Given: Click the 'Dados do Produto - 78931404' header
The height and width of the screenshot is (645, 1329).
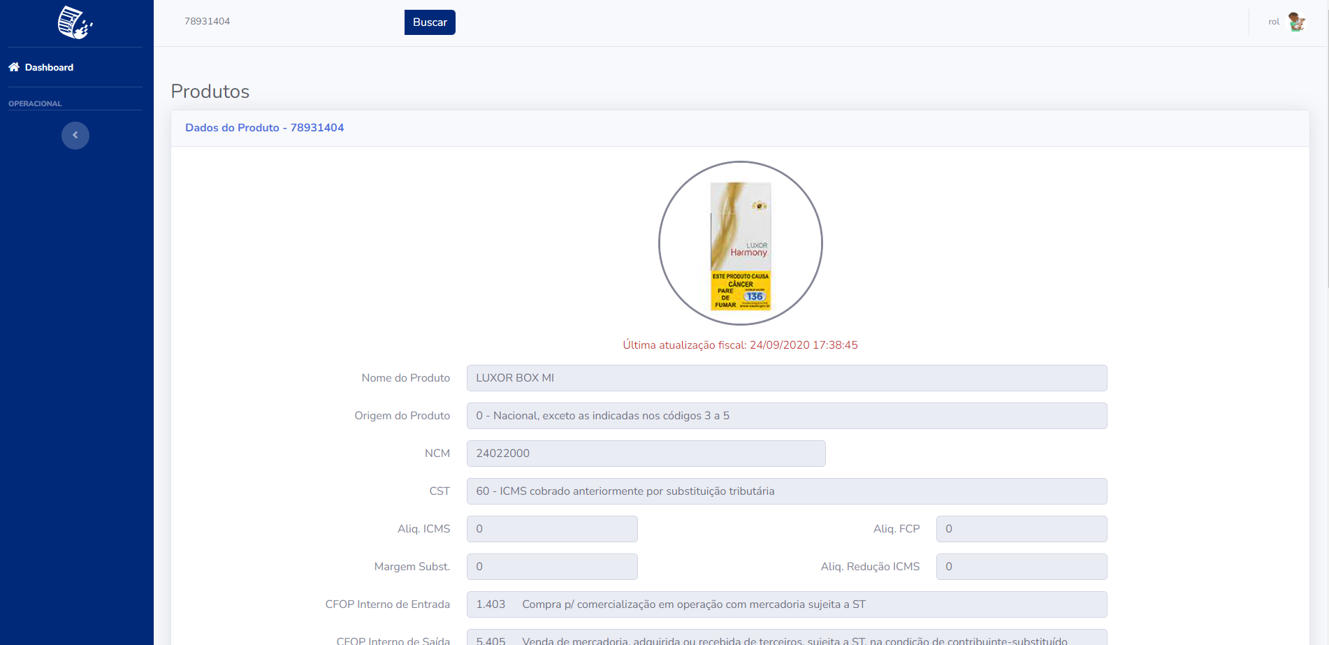Looking at the screenshot, I should 265,128.
